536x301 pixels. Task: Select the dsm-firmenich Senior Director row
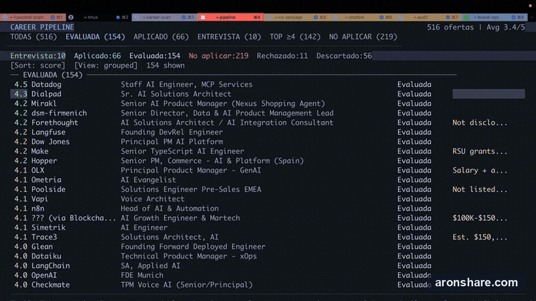click(268, 113)
